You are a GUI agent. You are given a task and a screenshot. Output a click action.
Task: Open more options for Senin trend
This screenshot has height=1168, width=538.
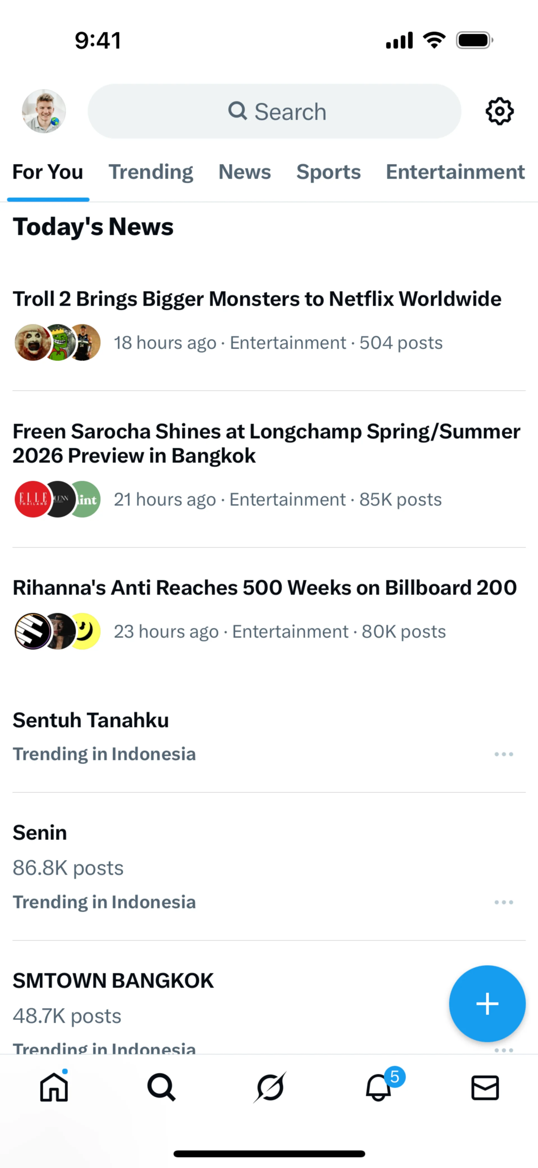coord(504,902)
